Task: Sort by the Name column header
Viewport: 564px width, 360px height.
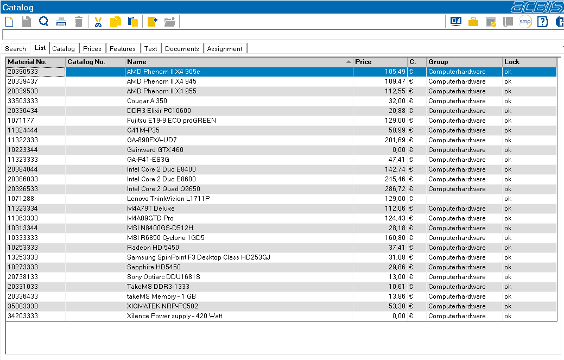Action: [x=239, y=62]
